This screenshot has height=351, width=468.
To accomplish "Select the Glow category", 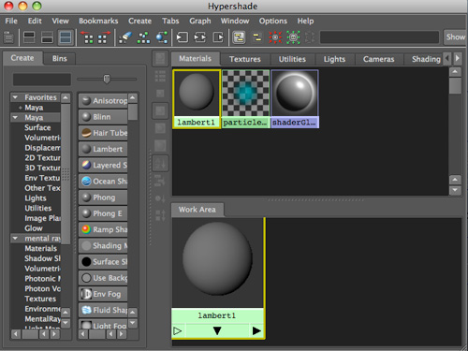I will pos(34,228).
